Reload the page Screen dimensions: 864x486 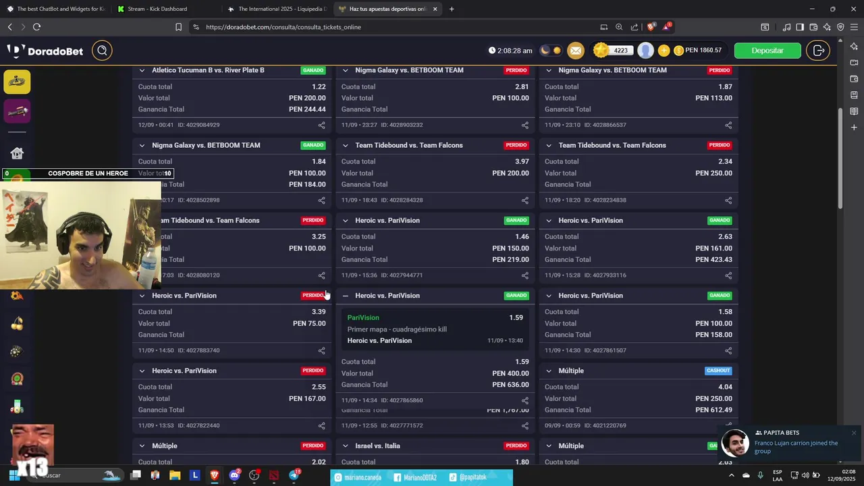[x=36, y=27]
